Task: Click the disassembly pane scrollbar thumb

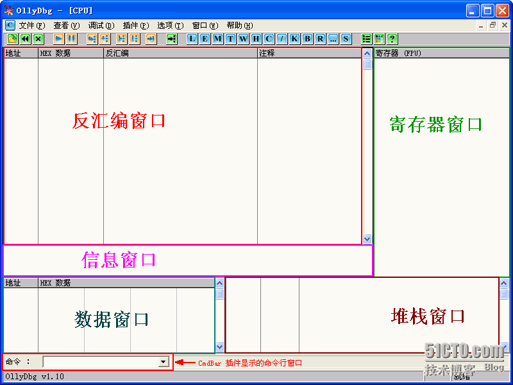Action: pyautogui.click(x=367, y=65)
